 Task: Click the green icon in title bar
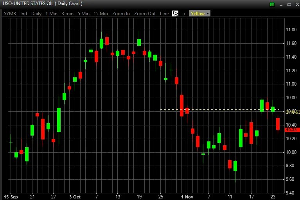tap(272, 4)
